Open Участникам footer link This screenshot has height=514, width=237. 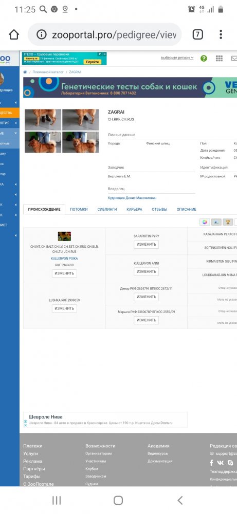click(x=96, y=461)
